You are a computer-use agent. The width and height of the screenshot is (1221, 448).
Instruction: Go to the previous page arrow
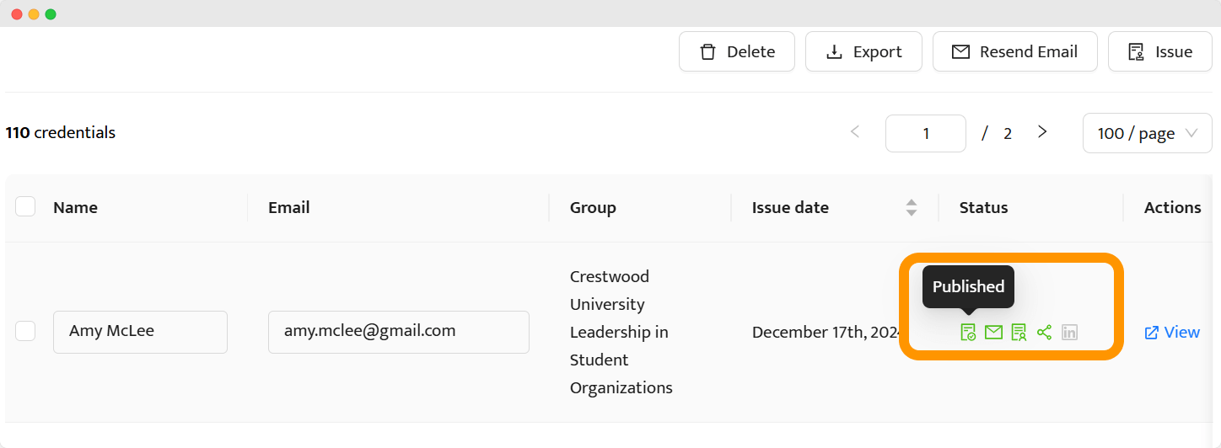(x=855, y=132)
